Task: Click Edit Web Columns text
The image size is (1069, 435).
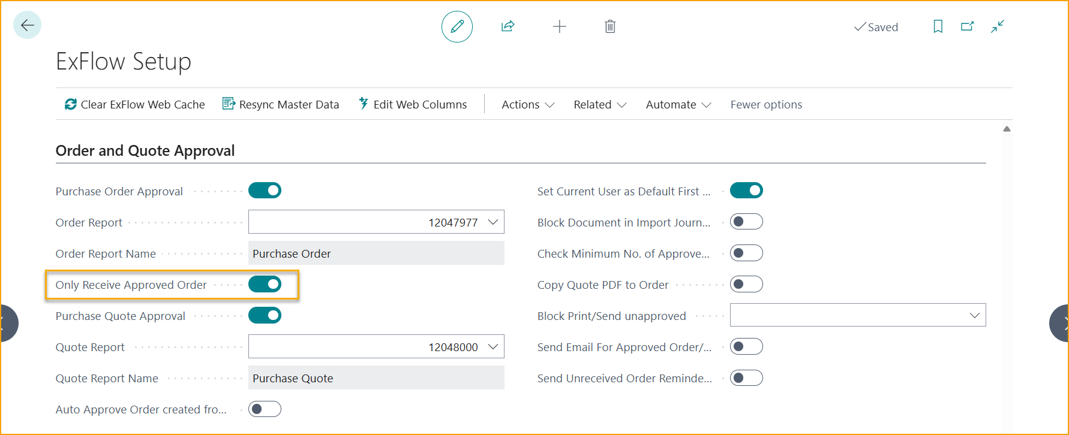Action: tap(420, 104)
